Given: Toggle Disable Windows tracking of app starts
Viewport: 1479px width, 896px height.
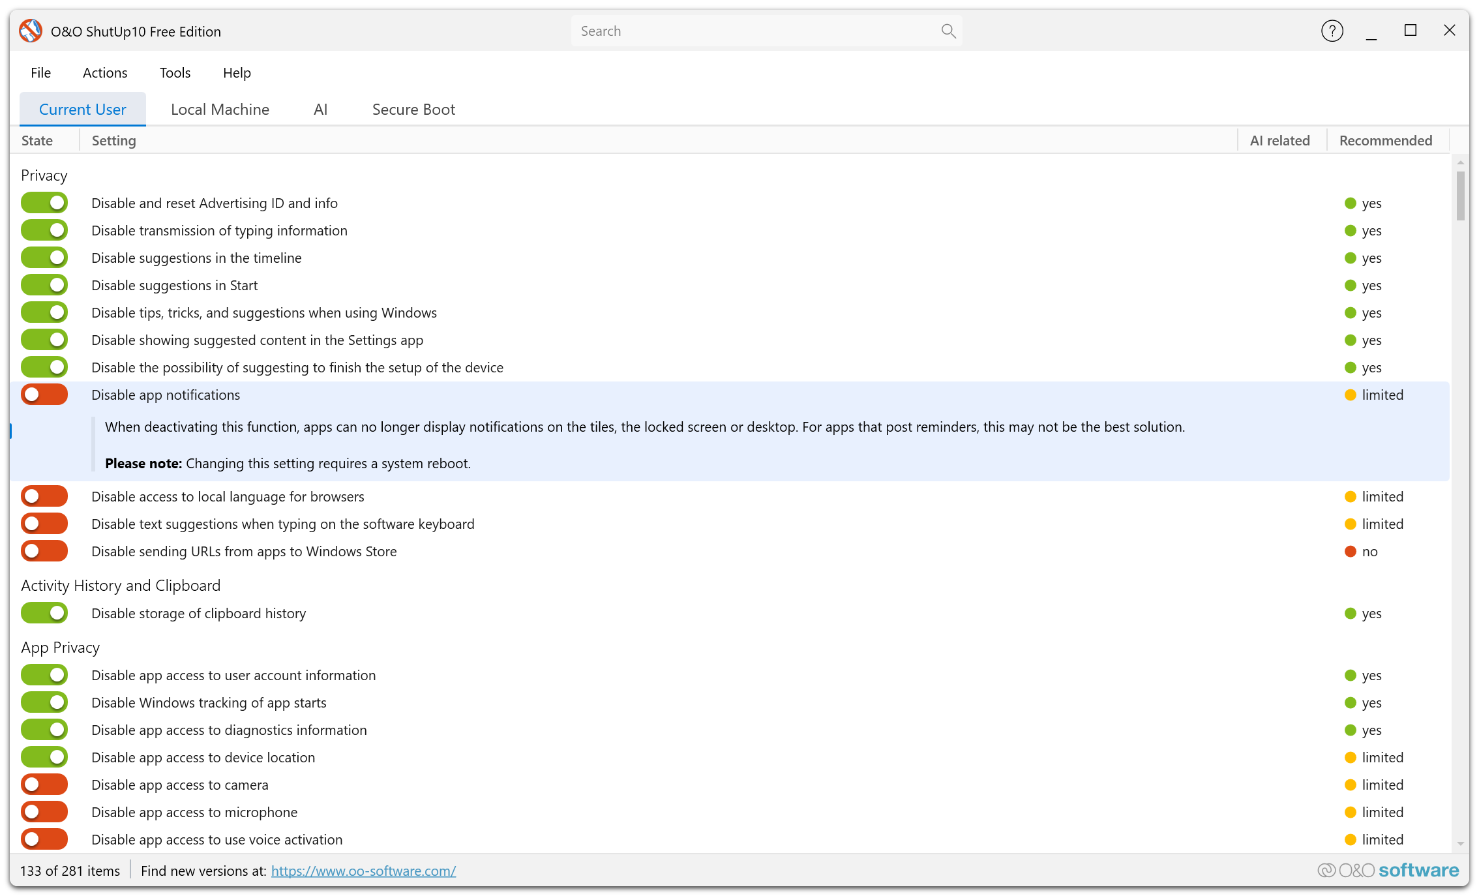Looking at the screenshot, I should [x=44, y=702].
